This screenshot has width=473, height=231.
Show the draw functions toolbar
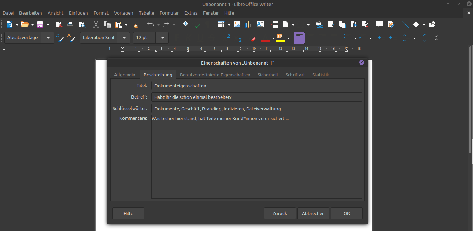pos(432,25)
